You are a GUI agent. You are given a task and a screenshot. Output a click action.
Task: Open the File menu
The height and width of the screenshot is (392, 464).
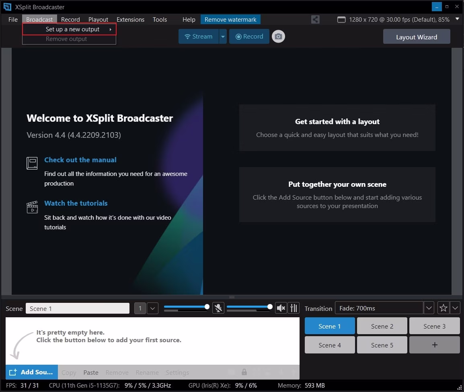(13, 20)
